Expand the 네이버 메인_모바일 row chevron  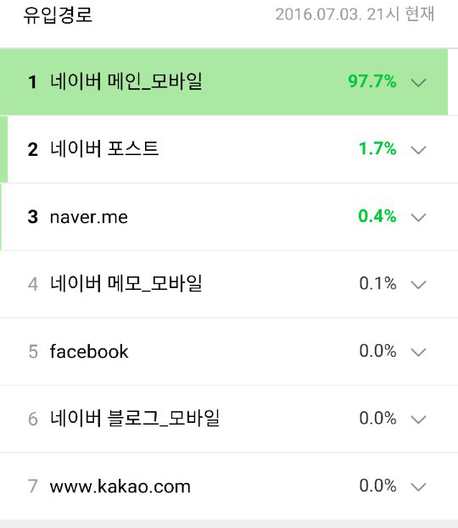point(418,82)
